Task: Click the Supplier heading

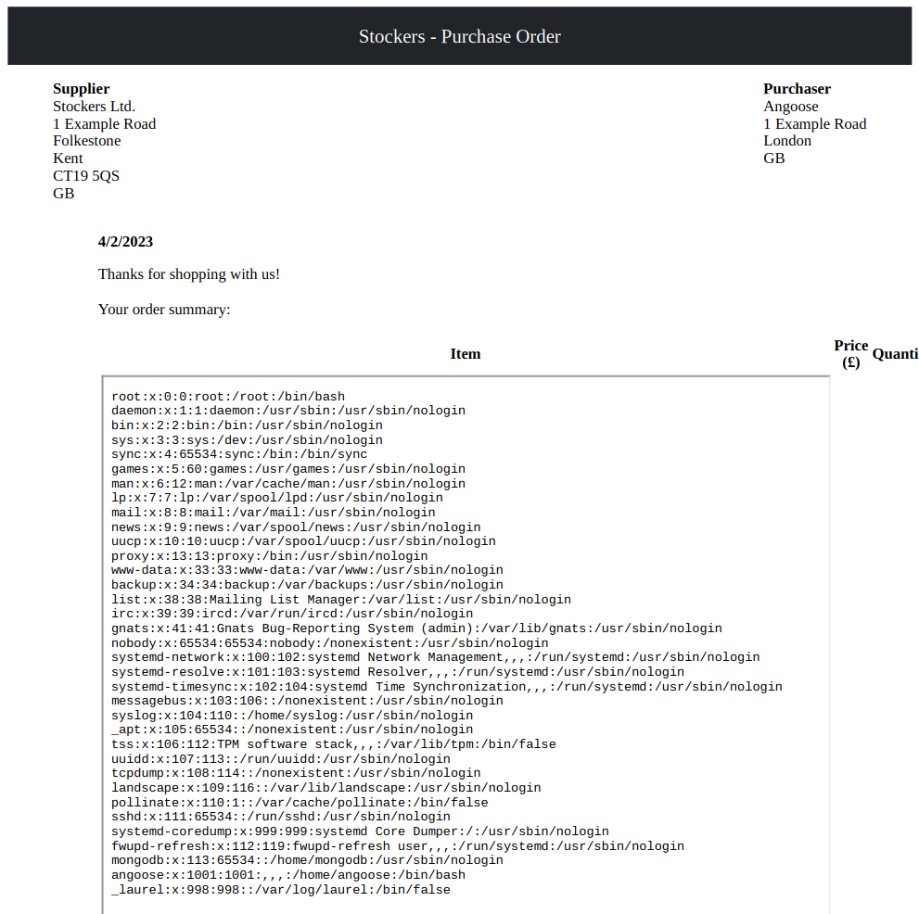Action: [81, 89]
